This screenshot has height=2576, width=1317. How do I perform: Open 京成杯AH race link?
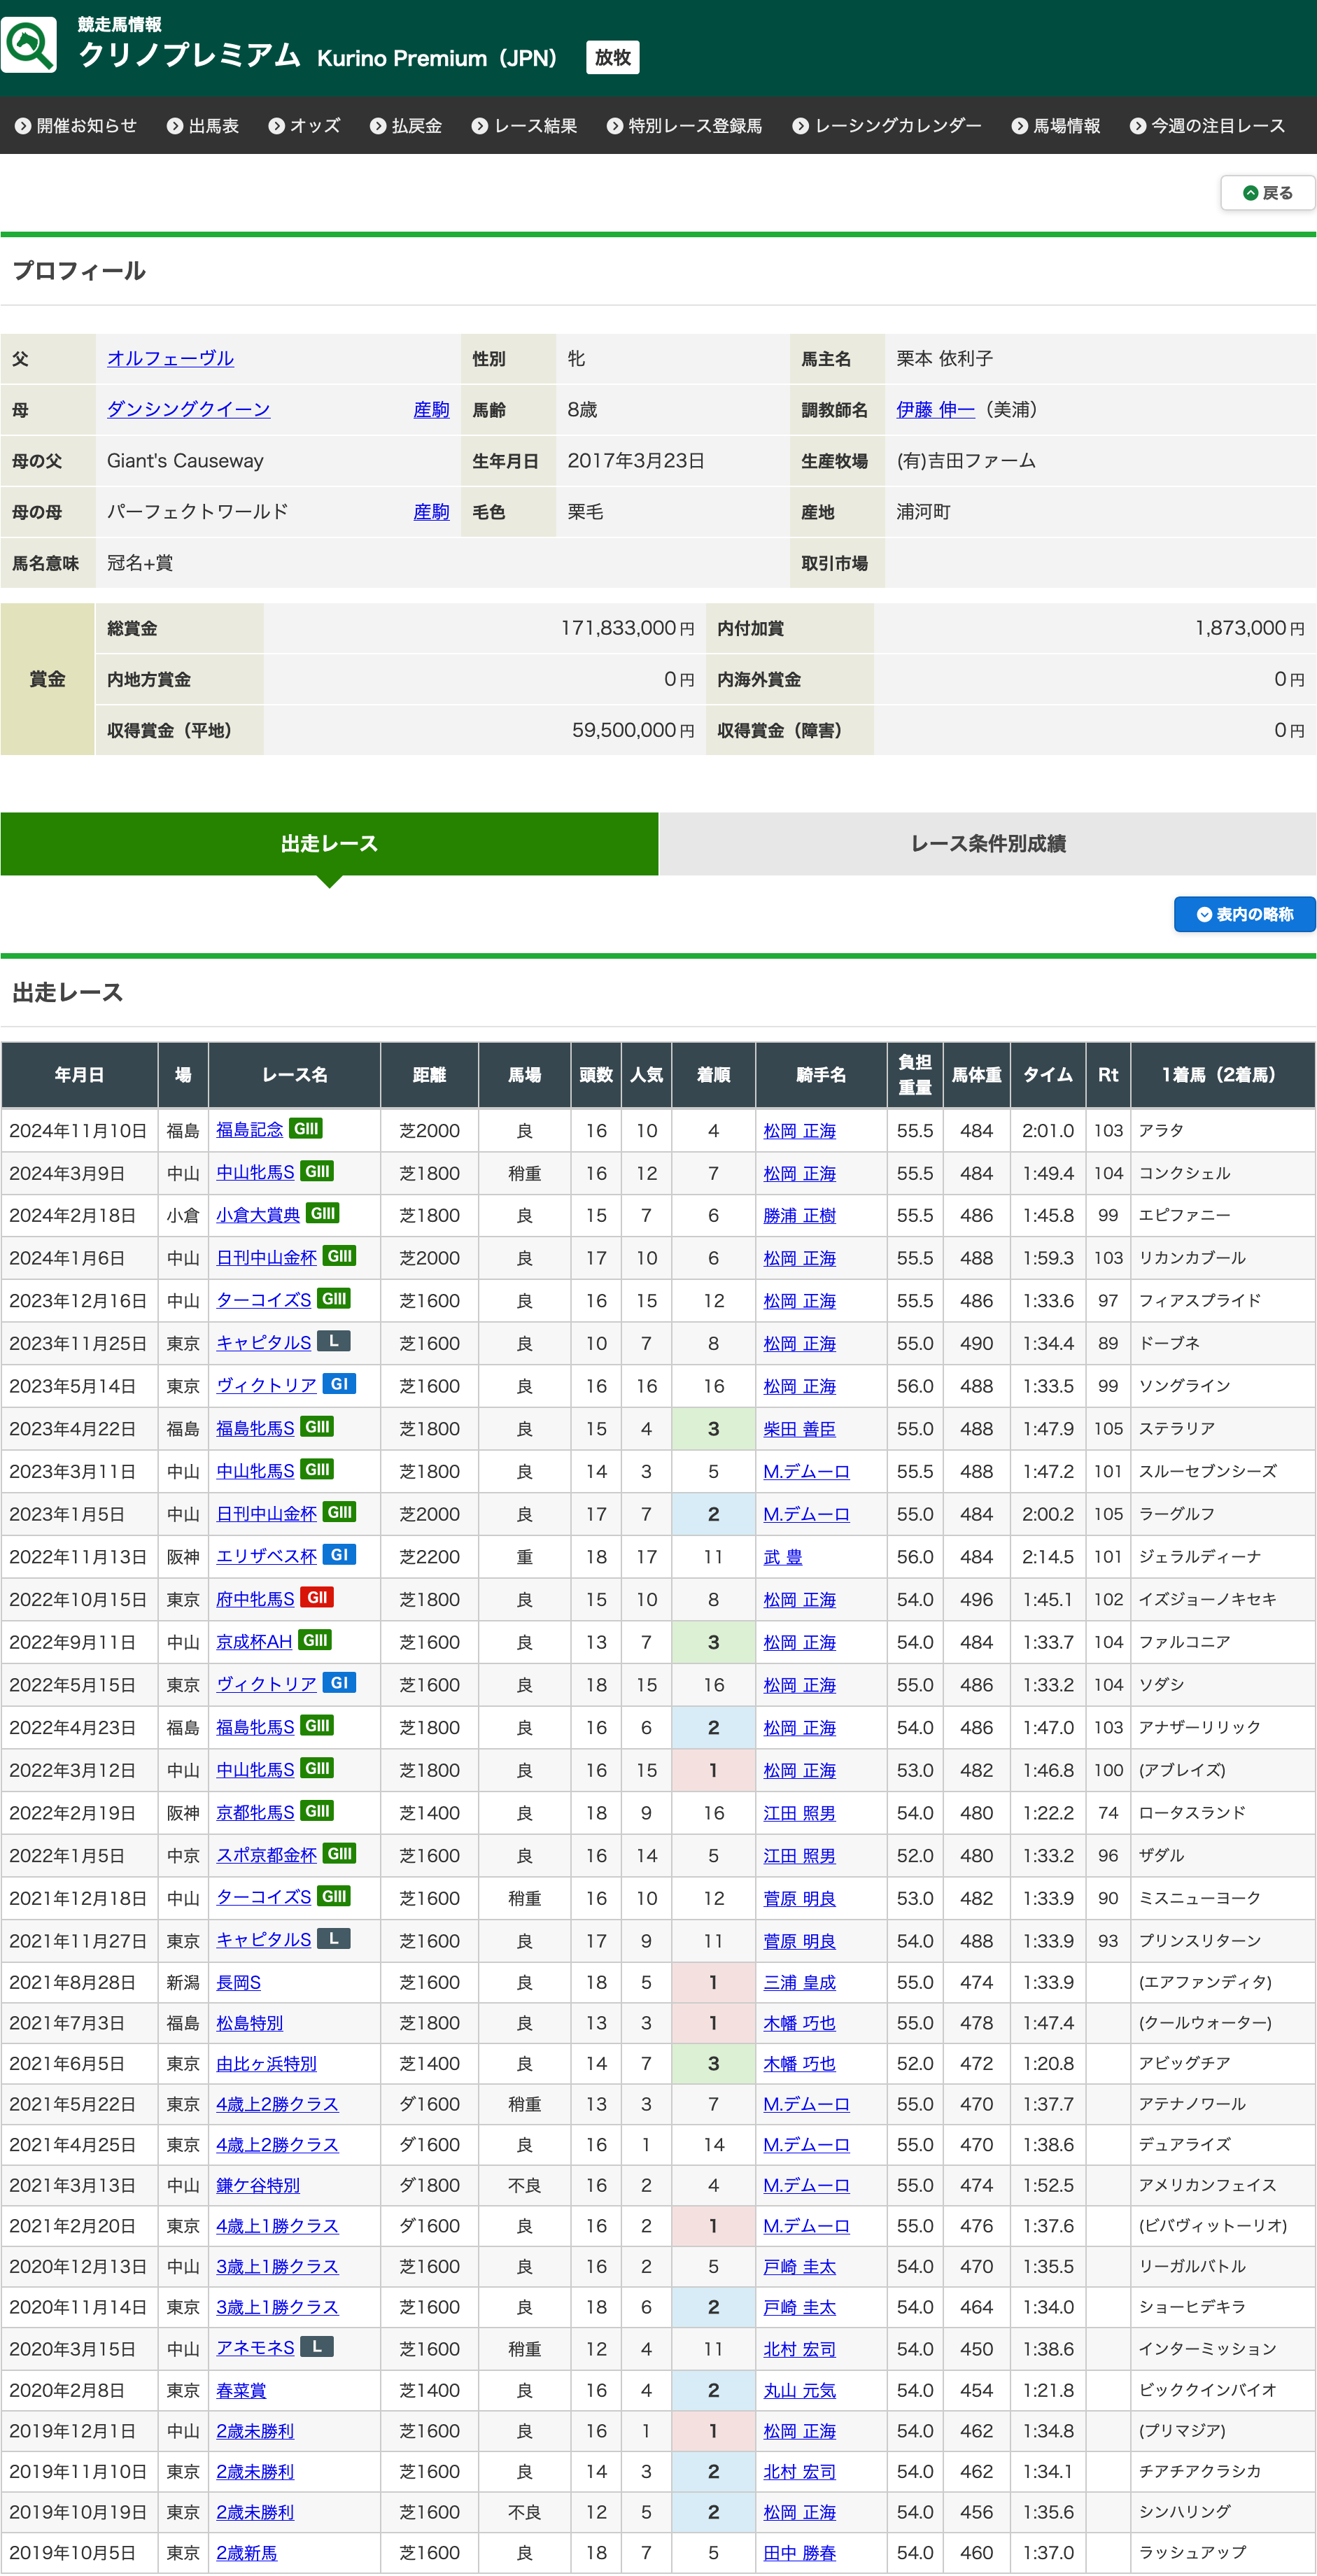[255, 1642]
